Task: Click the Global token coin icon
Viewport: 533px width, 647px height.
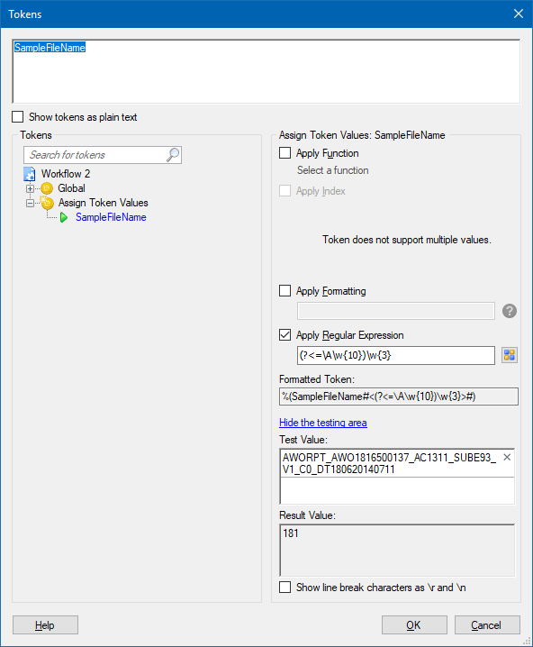Action: [x=47, y=188]
